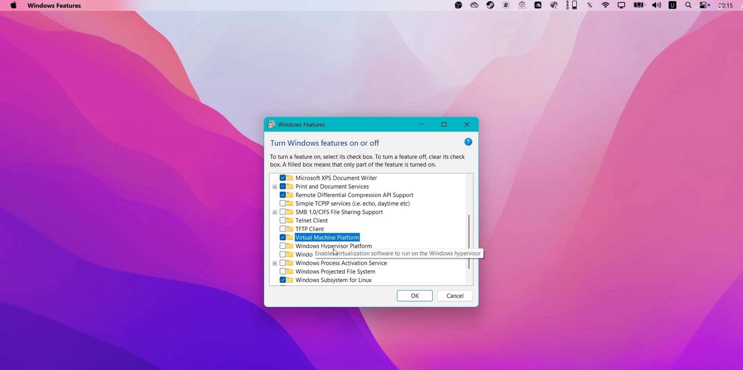Image resolution: width=743 pixels, height=370 pixels.
Task: Open the Wi-Fi menu
Action: click(606, 6)
